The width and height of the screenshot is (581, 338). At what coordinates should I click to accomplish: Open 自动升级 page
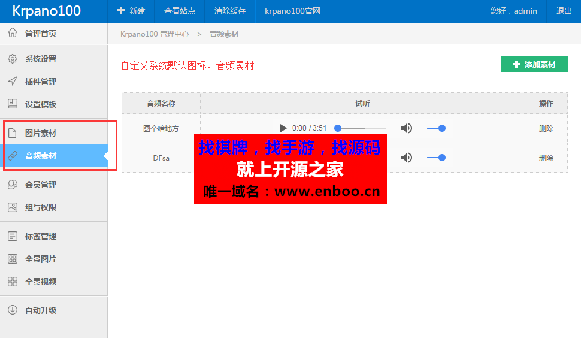[54, 310]
